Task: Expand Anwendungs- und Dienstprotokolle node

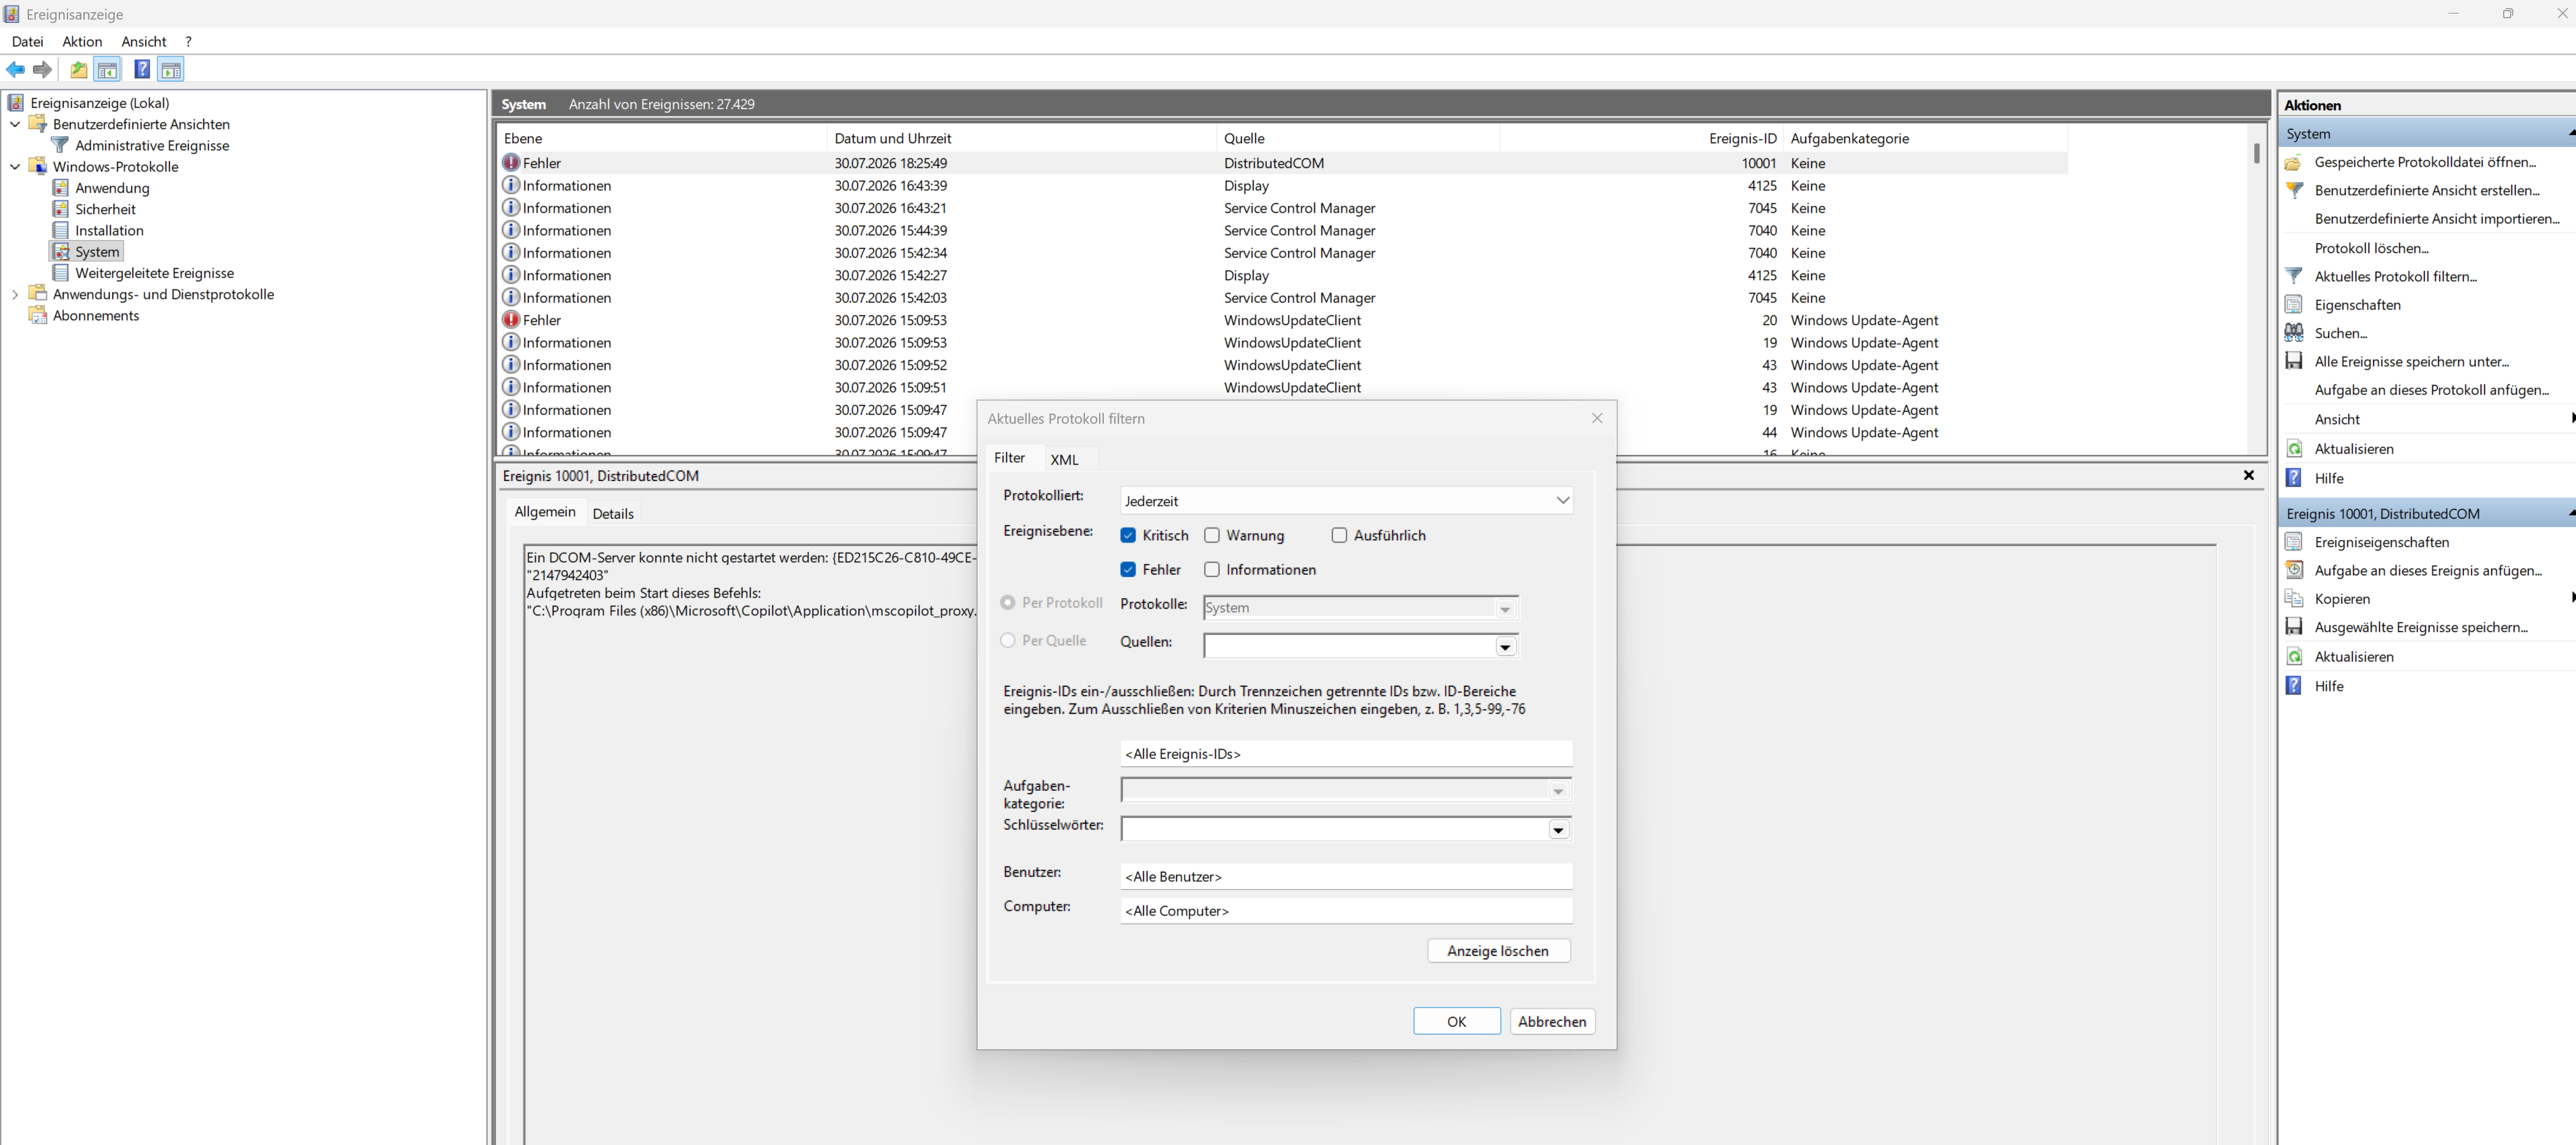Action: (x=15, y=294)
